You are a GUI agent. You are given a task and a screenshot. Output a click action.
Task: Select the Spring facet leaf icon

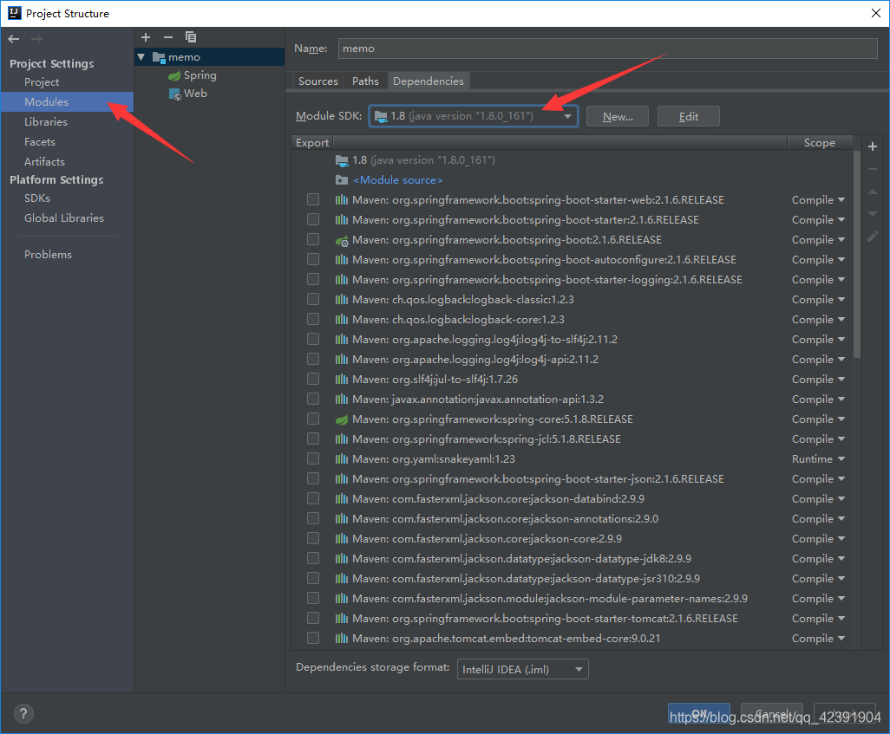(174, 75)
